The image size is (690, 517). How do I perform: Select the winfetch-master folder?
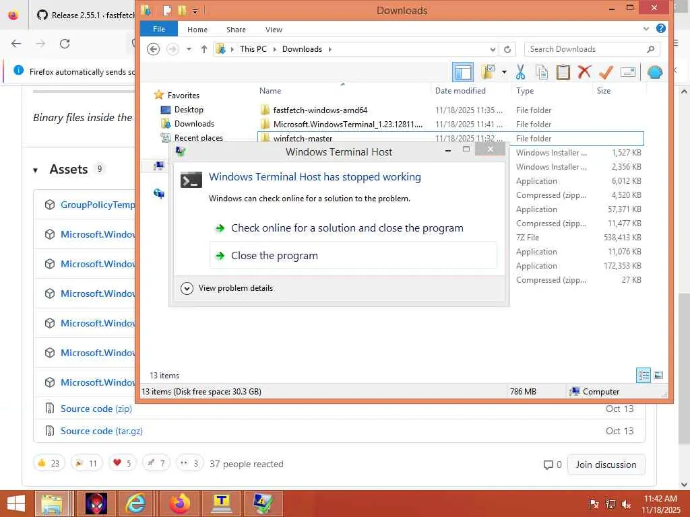point(303,138)
